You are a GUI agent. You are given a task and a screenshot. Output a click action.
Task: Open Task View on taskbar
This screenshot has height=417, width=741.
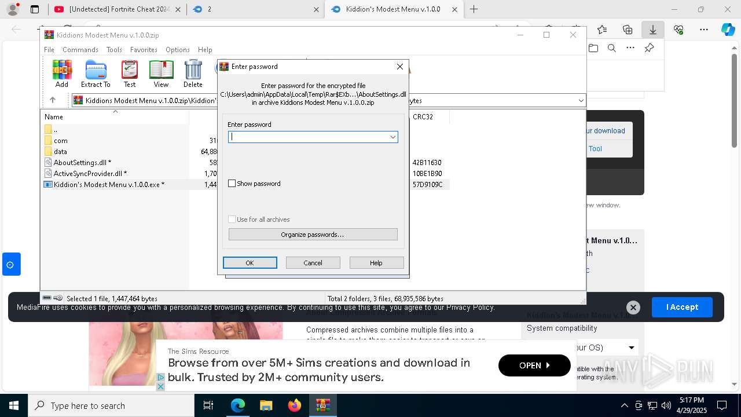coord(208,405)
